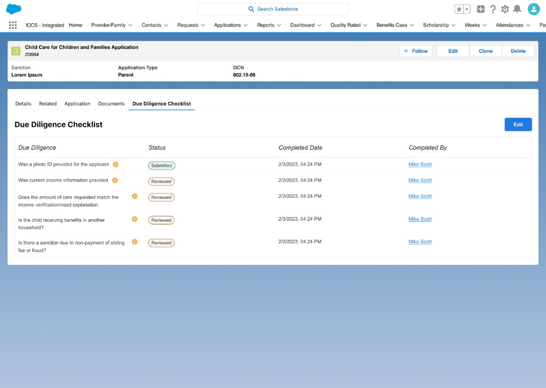Switch to the Details tab

[23, 104]
